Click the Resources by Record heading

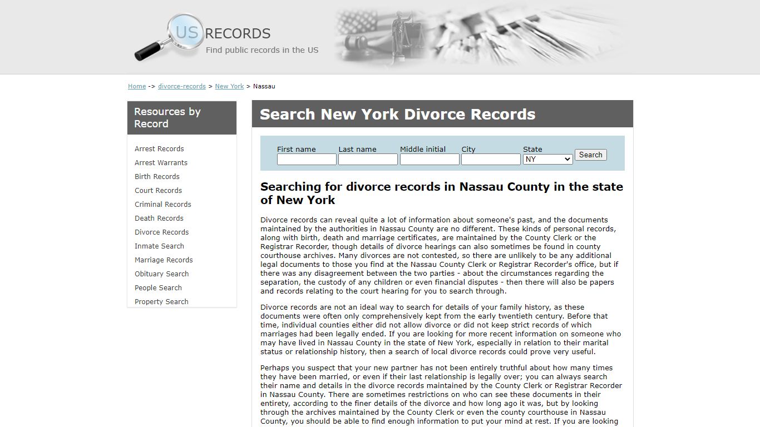click(167, 118)
